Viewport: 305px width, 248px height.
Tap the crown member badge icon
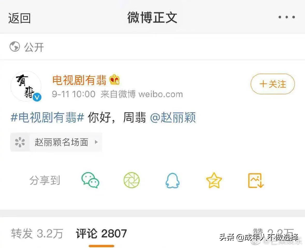coord(115,80)
